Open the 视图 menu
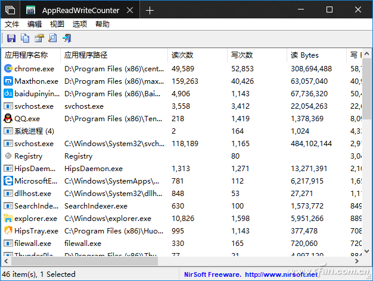 57,24
